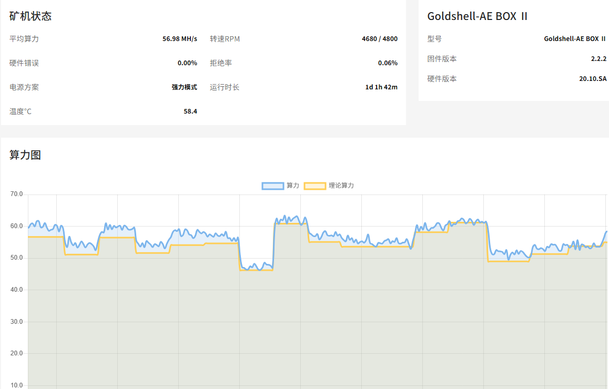
Task: Click the 硬件版本 label
Action: click(x=442, y=79)
